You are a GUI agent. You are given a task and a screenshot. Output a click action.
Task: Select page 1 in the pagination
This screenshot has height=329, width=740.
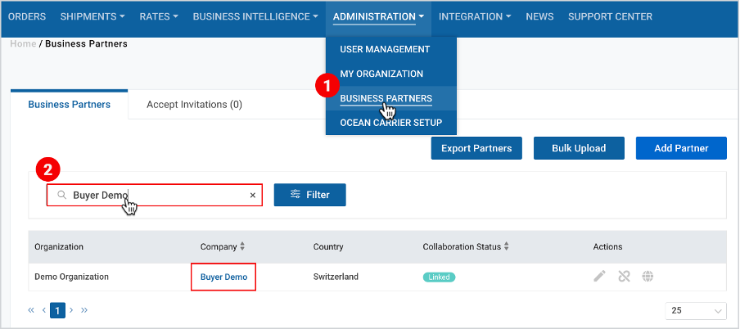click(57, 311)
